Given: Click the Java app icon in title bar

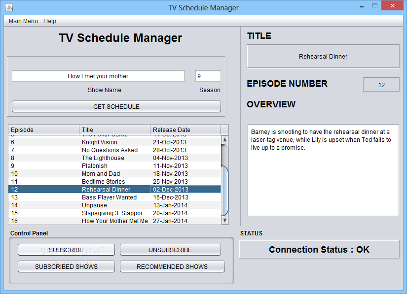Looking at the screenshot, I should coord(9,7).
